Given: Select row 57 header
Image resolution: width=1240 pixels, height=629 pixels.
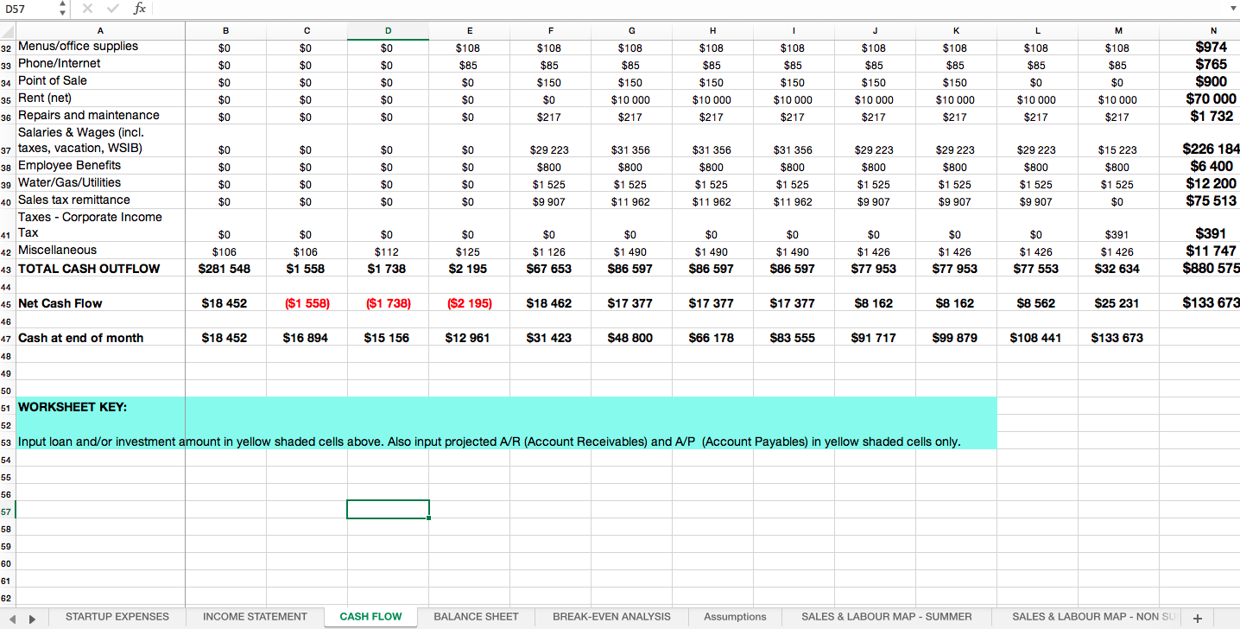Looking at the screenshot, I should [x=7, y=511].
